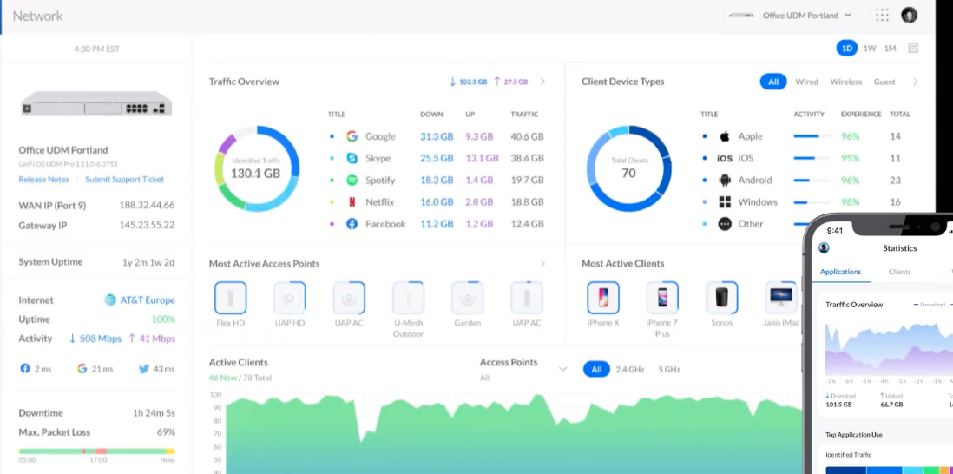Expand Client Device Types with its chevron
953x474 pixels.
[916, 82]
